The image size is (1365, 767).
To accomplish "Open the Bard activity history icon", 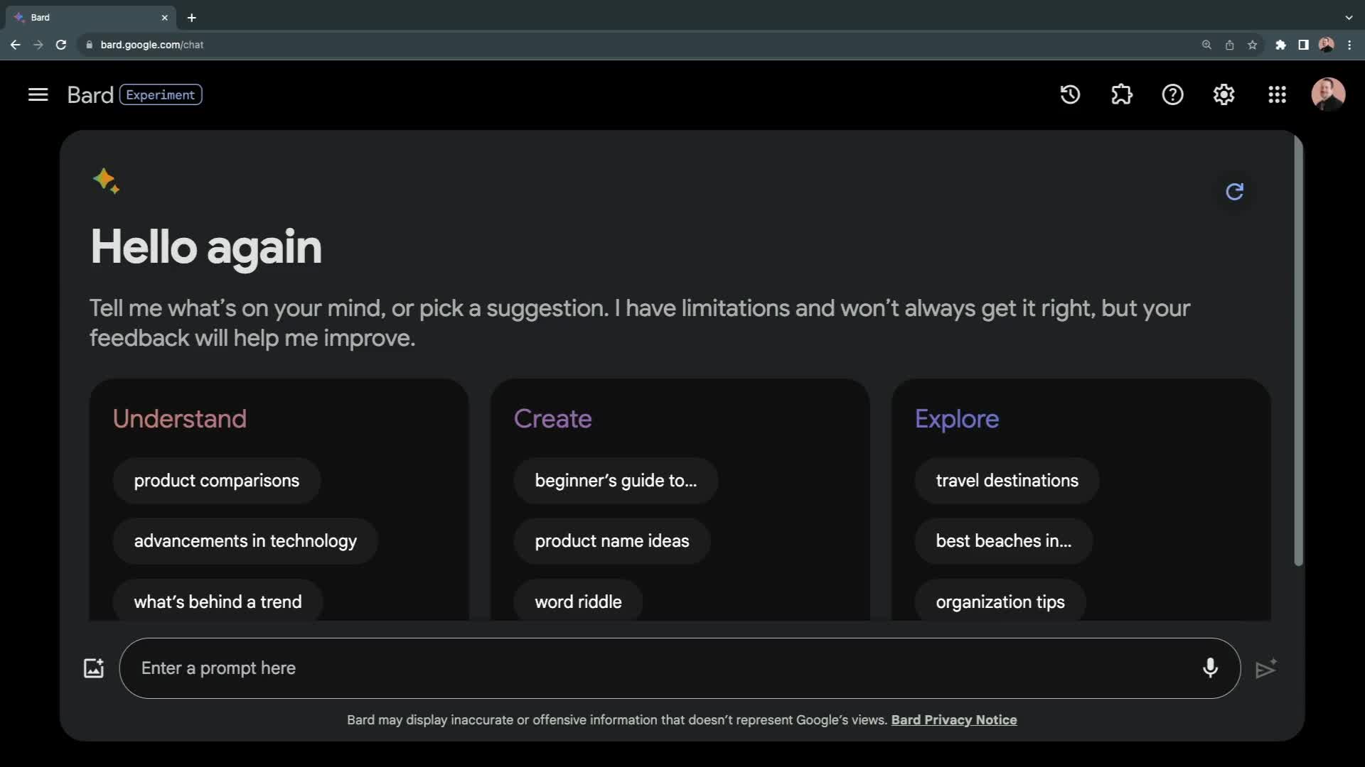I will click(x=1070, y=94).
